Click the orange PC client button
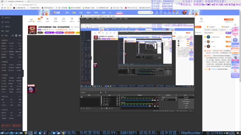Screen dimensions: 241x135 [x=229, y=19]
